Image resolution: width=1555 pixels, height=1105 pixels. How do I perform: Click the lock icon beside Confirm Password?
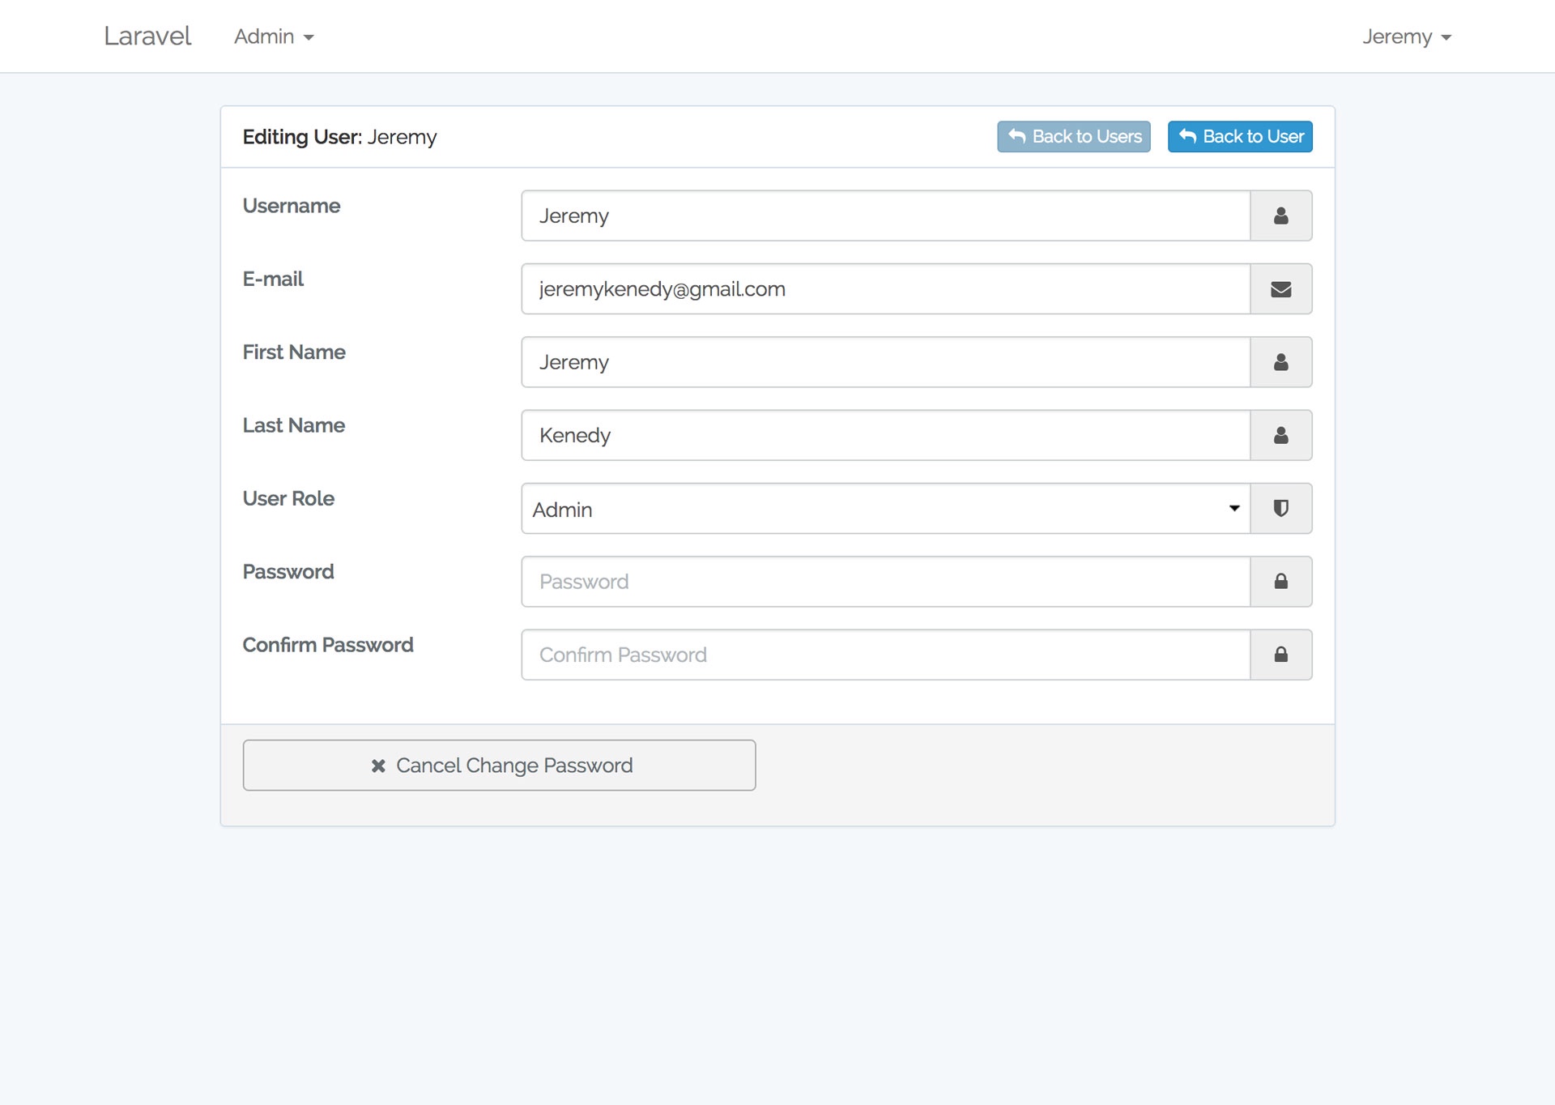pyautogui.click(x=1280, y=655)
